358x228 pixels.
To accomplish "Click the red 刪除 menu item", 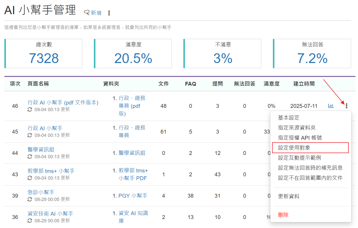I will (283, 215).
